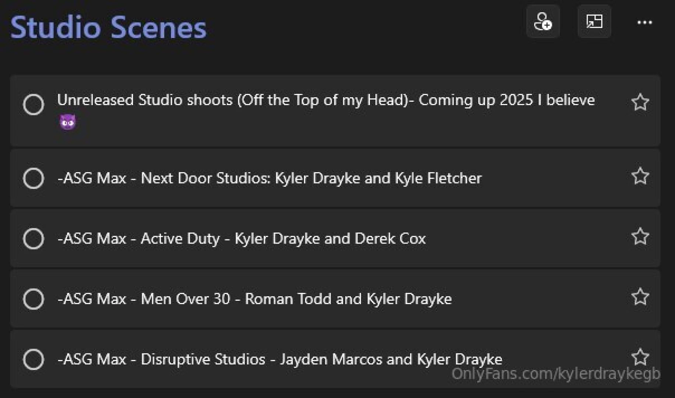
Task: Open the Roman Todd and Kyler Drayke task
Action: [x=255, y=299]
